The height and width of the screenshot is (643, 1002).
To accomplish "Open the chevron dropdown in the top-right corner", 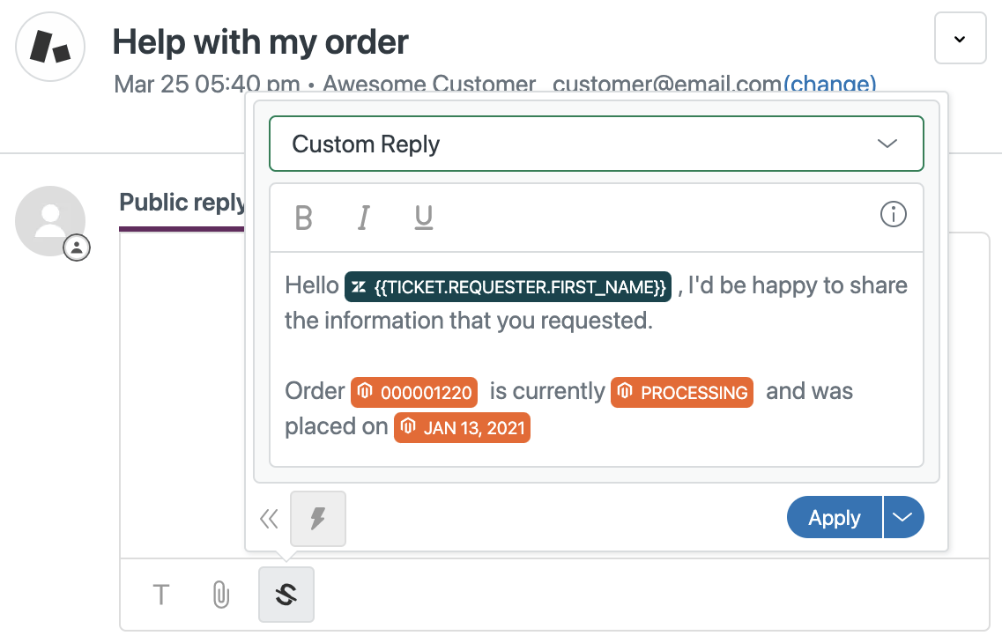I will click(960, 38).
